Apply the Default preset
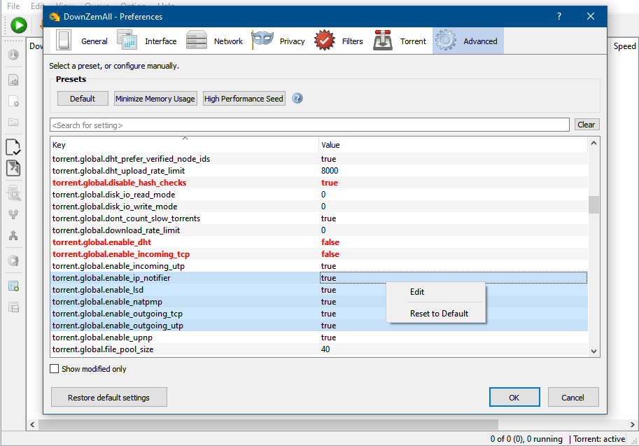This screenshot has width=639, height=446. pos(83,99)
